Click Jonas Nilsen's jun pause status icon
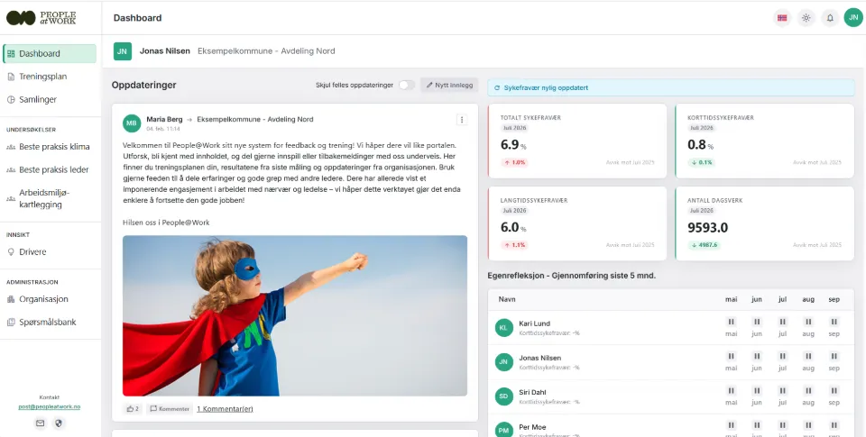The width and height of the screenshot is (866, 437). (x=757, y=357)
